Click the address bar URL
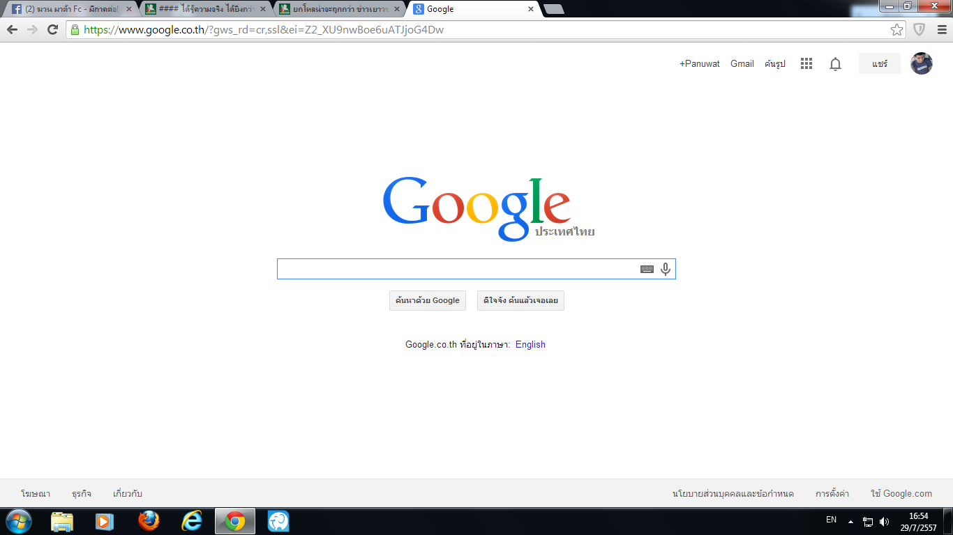The image size is (953, 535). coord(264,30)
